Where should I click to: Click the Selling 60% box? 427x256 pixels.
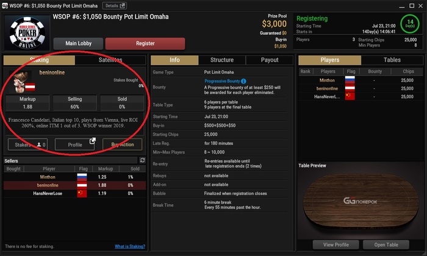74,102
